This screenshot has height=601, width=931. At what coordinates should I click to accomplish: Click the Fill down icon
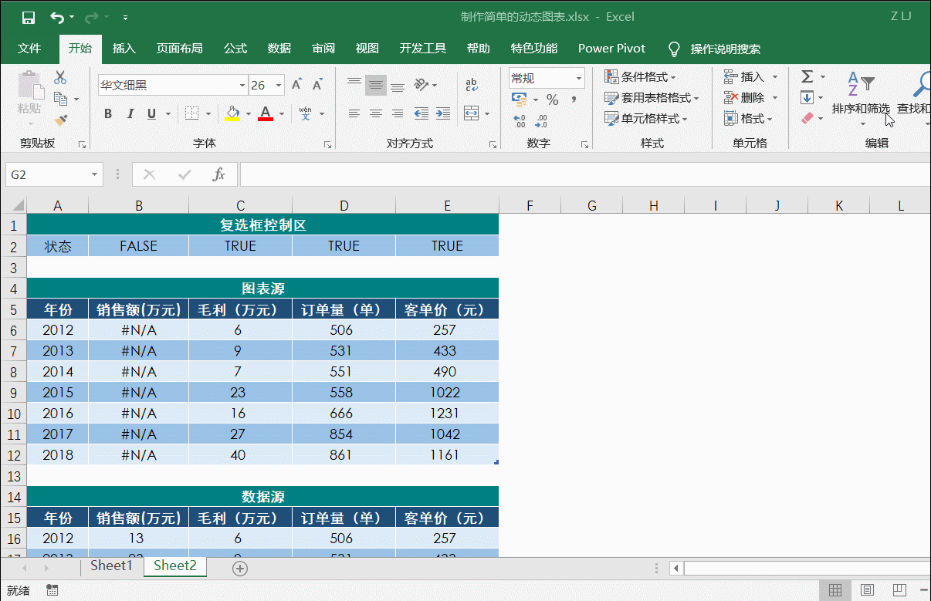point(807,98)
